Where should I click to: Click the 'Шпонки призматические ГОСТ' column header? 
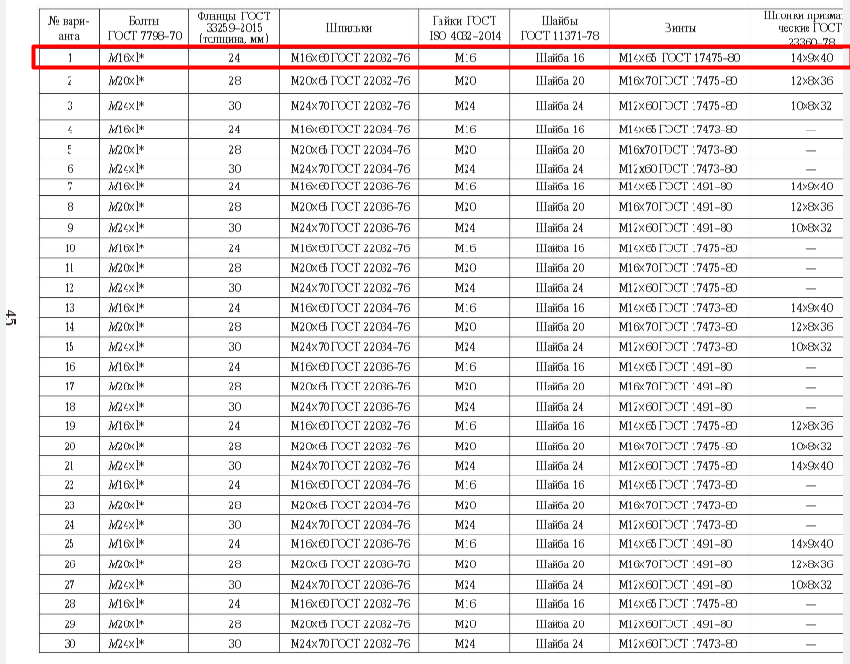[x=803, y=28]
